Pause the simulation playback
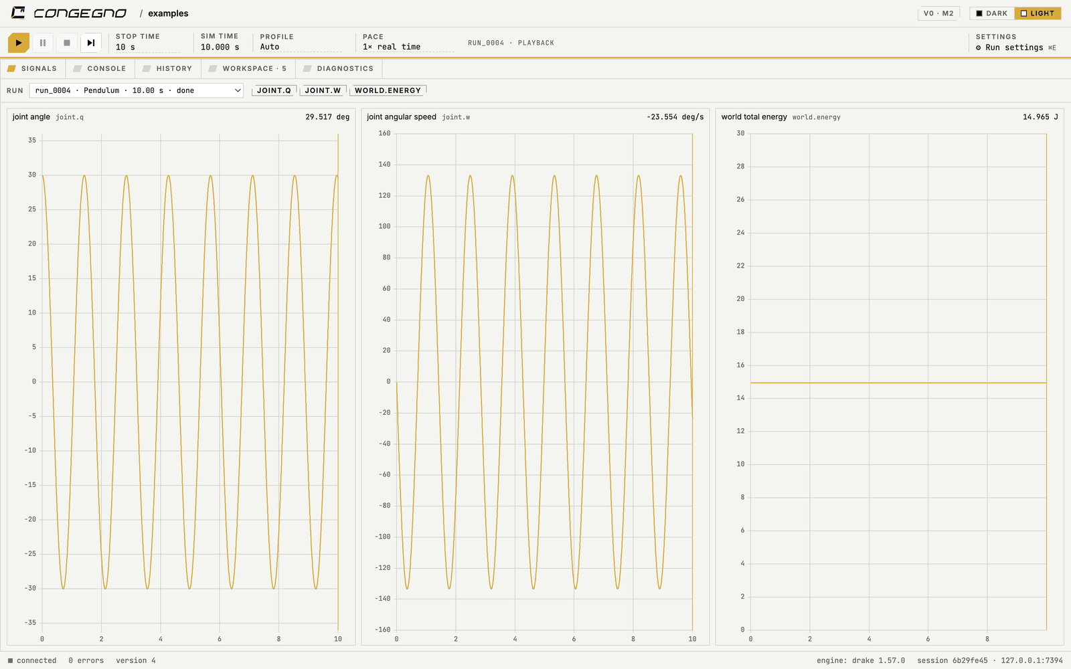The image size is (1071, 669). 43,43
